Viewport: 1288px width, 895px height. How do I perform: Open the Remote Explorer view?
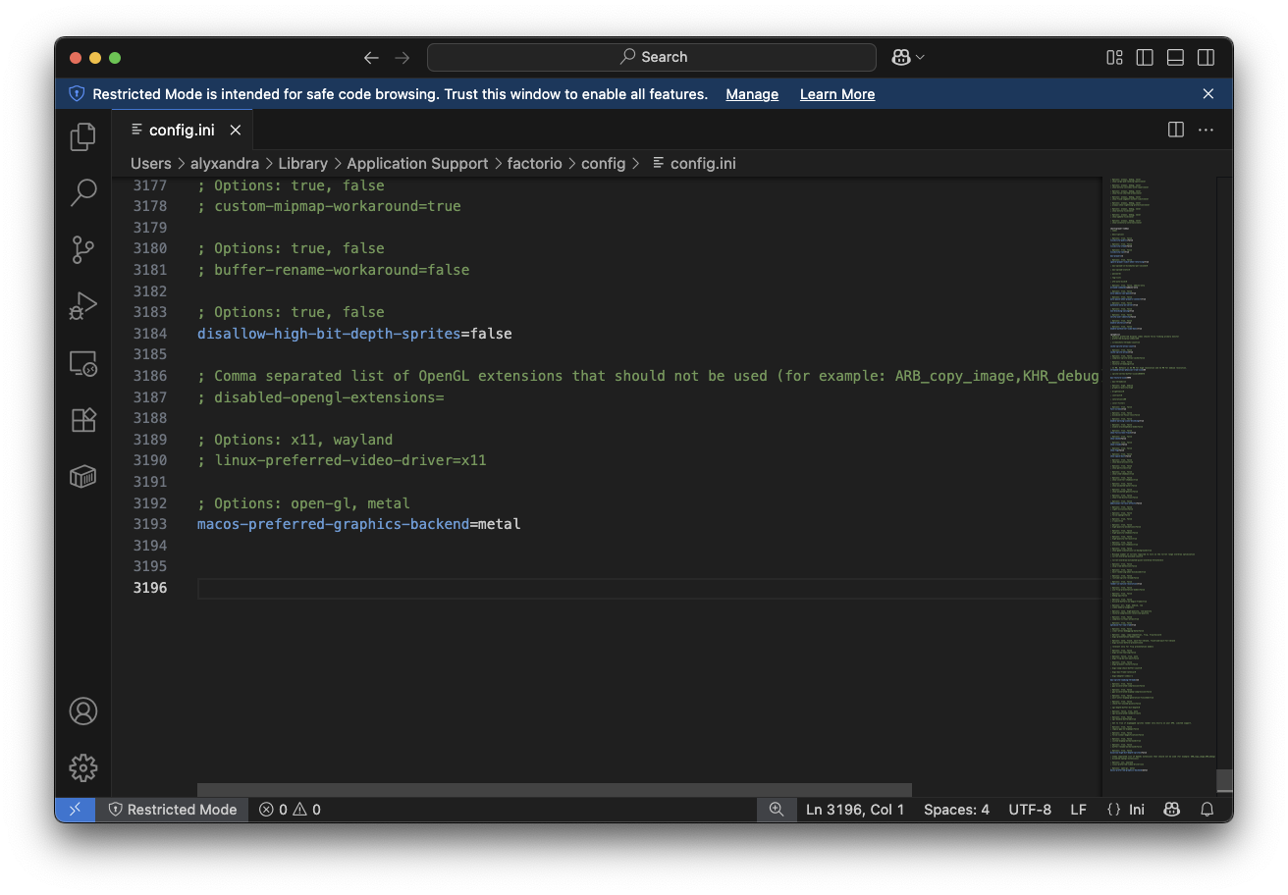pyautogui.click(x=83, y=363)
